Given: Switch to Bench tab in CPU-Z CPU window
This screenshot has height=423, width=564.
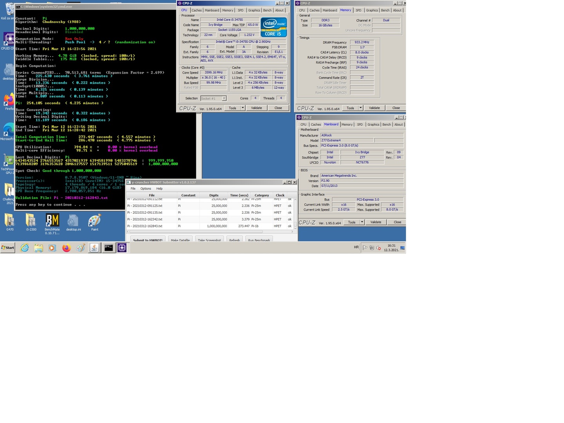Looking at the screenshot, I should (267, 10).
